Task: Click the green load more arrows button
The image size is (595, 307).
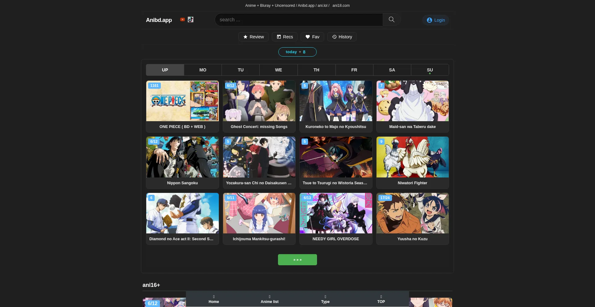Action: tap(297, 260)
